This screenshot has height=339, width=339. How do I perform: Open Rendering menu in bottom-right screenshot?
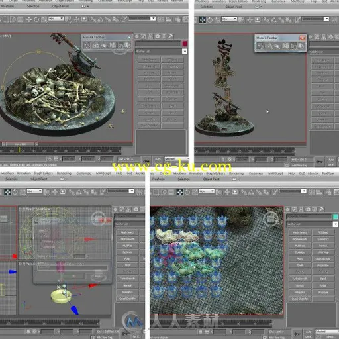point(236,173)
